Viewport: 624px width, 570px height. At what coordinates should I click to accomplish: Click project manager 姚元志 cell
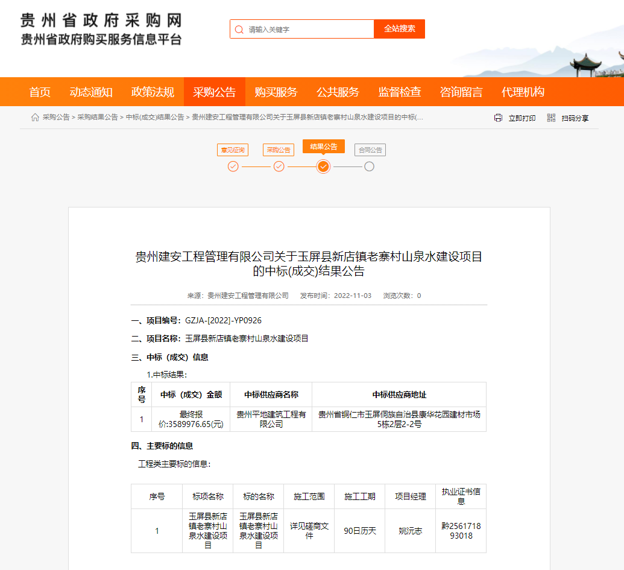[411, 531]
